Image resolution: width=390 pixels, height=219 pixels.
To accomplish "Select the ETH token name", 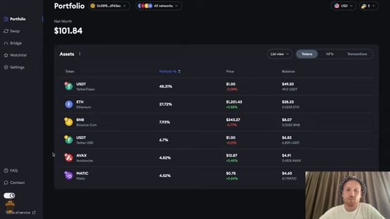I will (80, 102).
